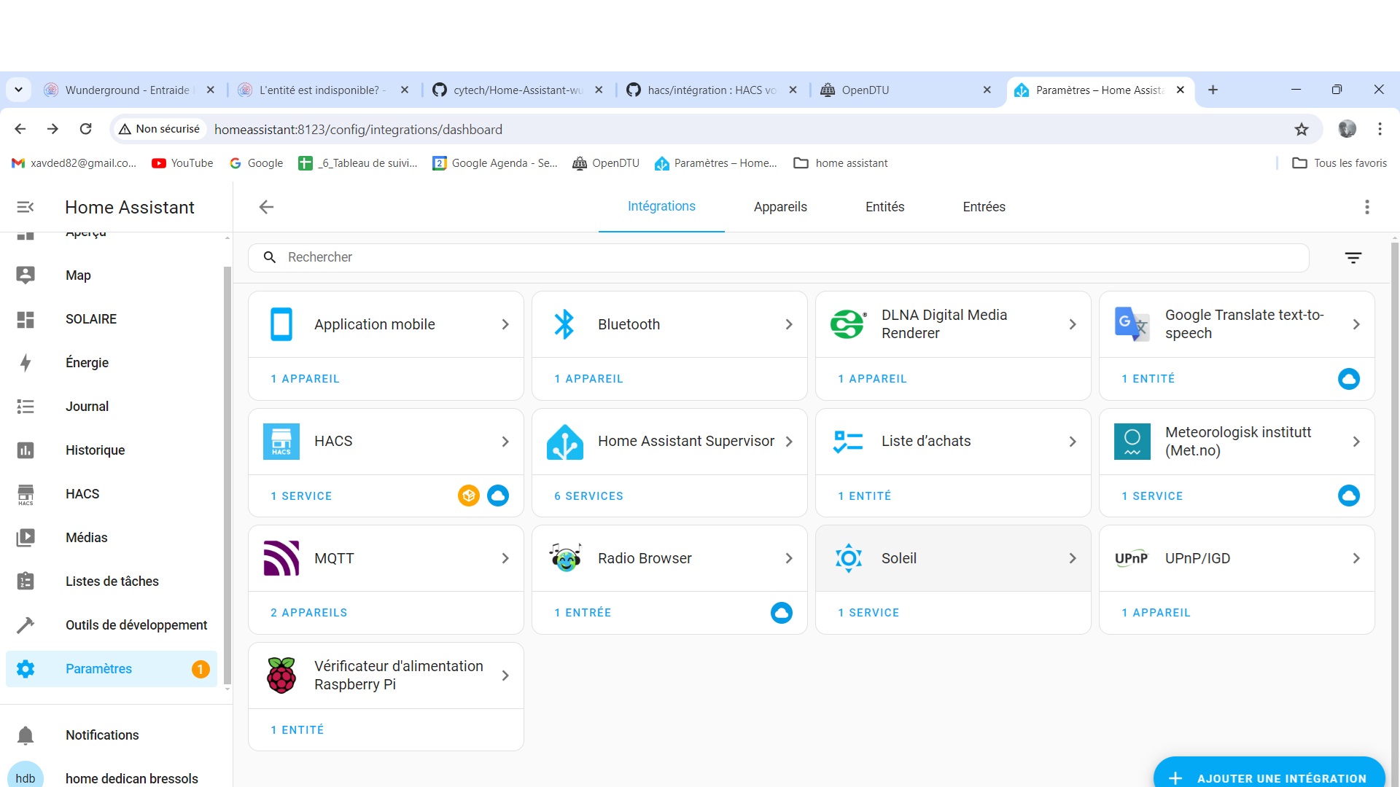
Task: Click the filter icon beside search
Action: coord(1353,258)
